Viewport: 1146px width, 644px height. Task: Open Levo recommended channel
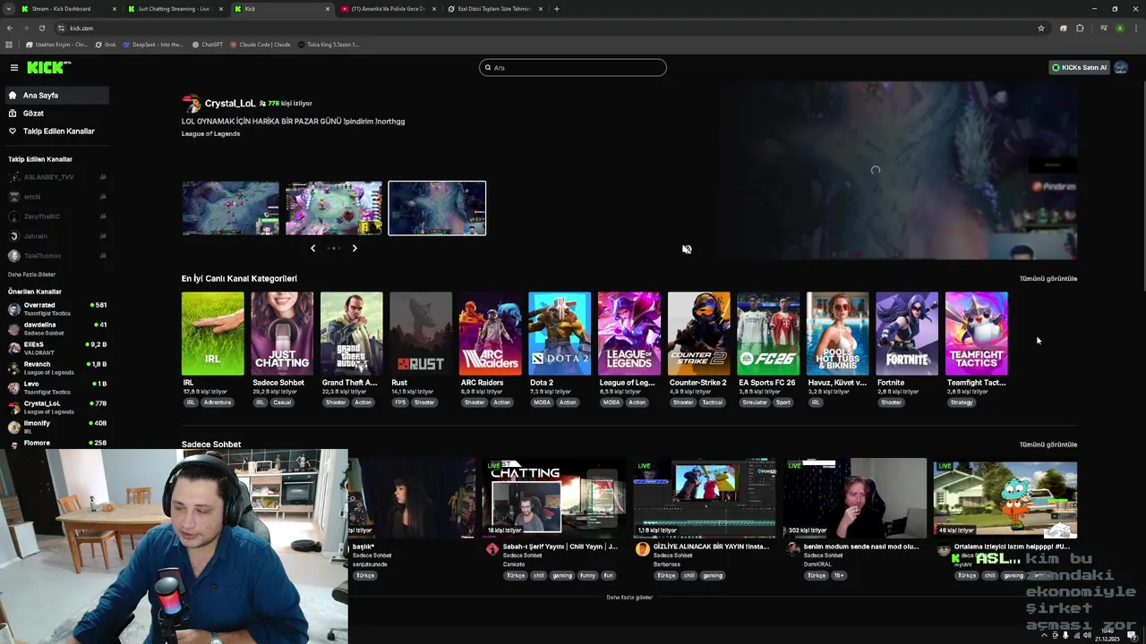point(56,387)
